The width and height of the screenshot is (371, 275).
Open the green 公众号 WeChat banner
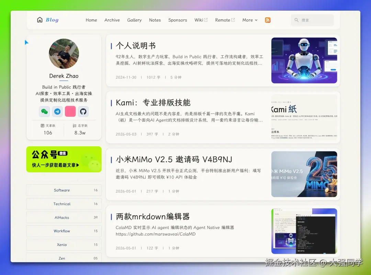click(64, 159)
